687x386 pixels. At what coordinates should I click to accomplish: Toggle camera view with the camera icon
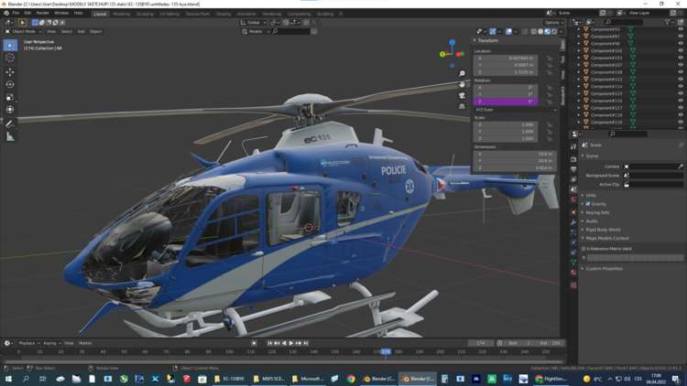pyautogui.click(x=462, y=95)
